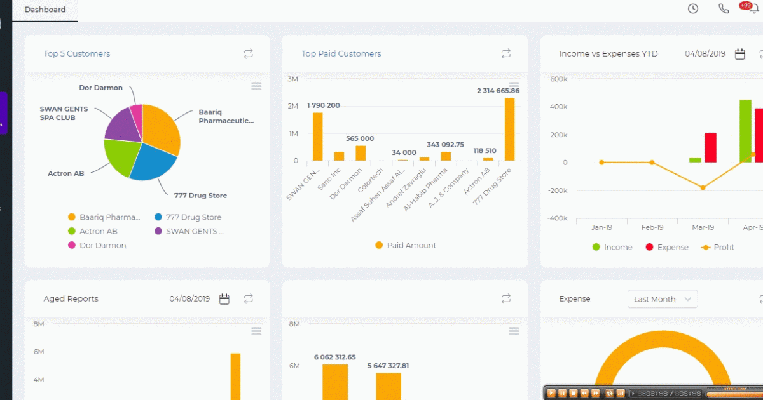The width and height of the screenshot is (763, 400).
Task: Click the Dor Darmon bar labeled 565 000
Action: click(361, 153)
